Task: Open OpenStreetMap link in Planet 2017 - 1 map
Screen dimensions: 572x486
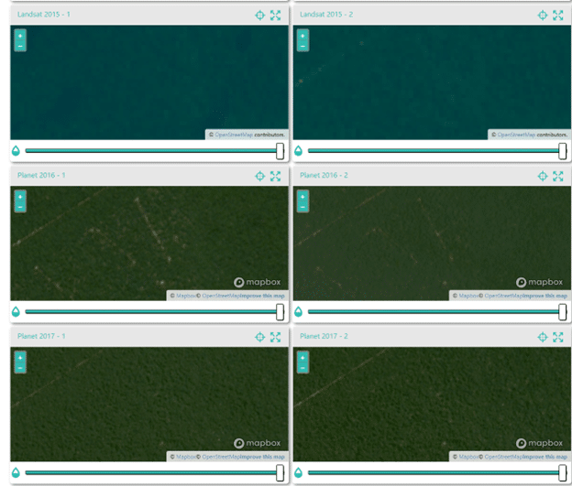Action: tap(221, 457)
